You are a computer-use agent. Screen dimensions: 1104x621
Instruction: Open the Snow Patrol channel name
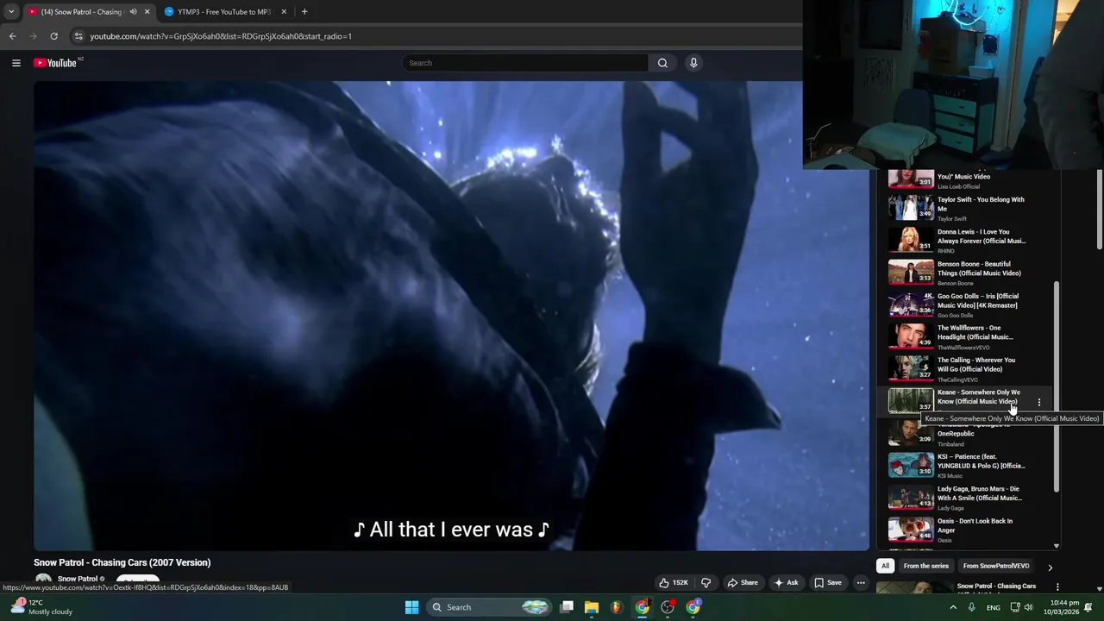[x=78, y=580]
